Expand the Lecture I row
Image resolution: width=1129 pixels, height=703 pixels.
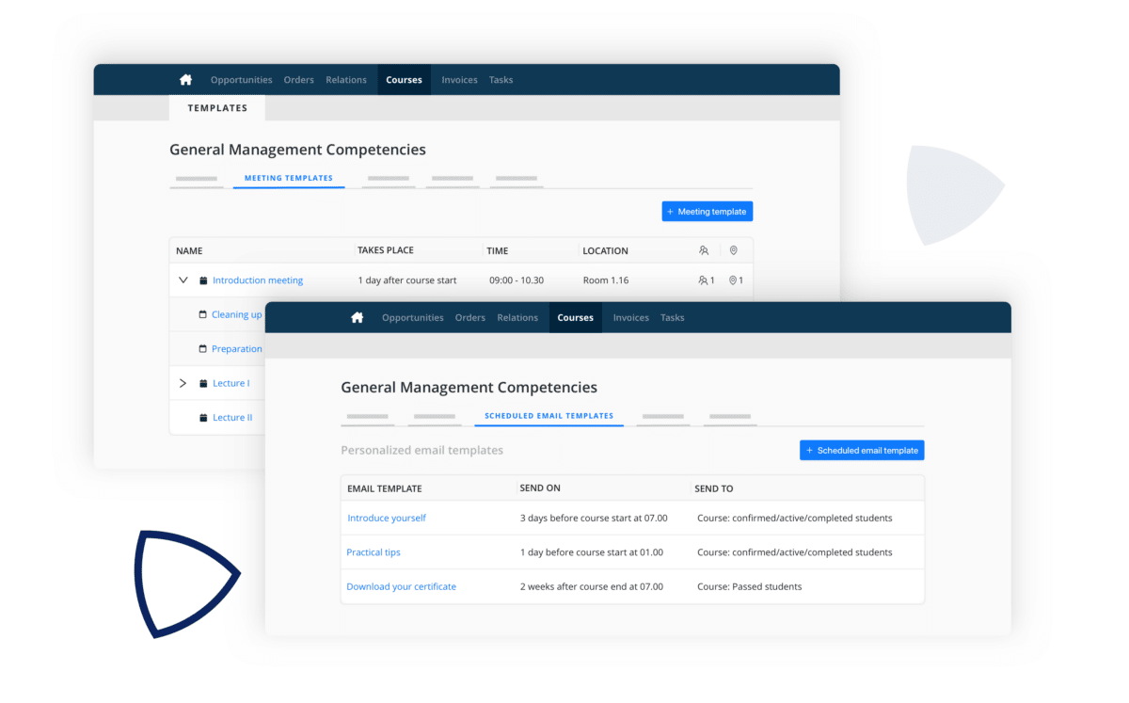click(x=183, y=383)
